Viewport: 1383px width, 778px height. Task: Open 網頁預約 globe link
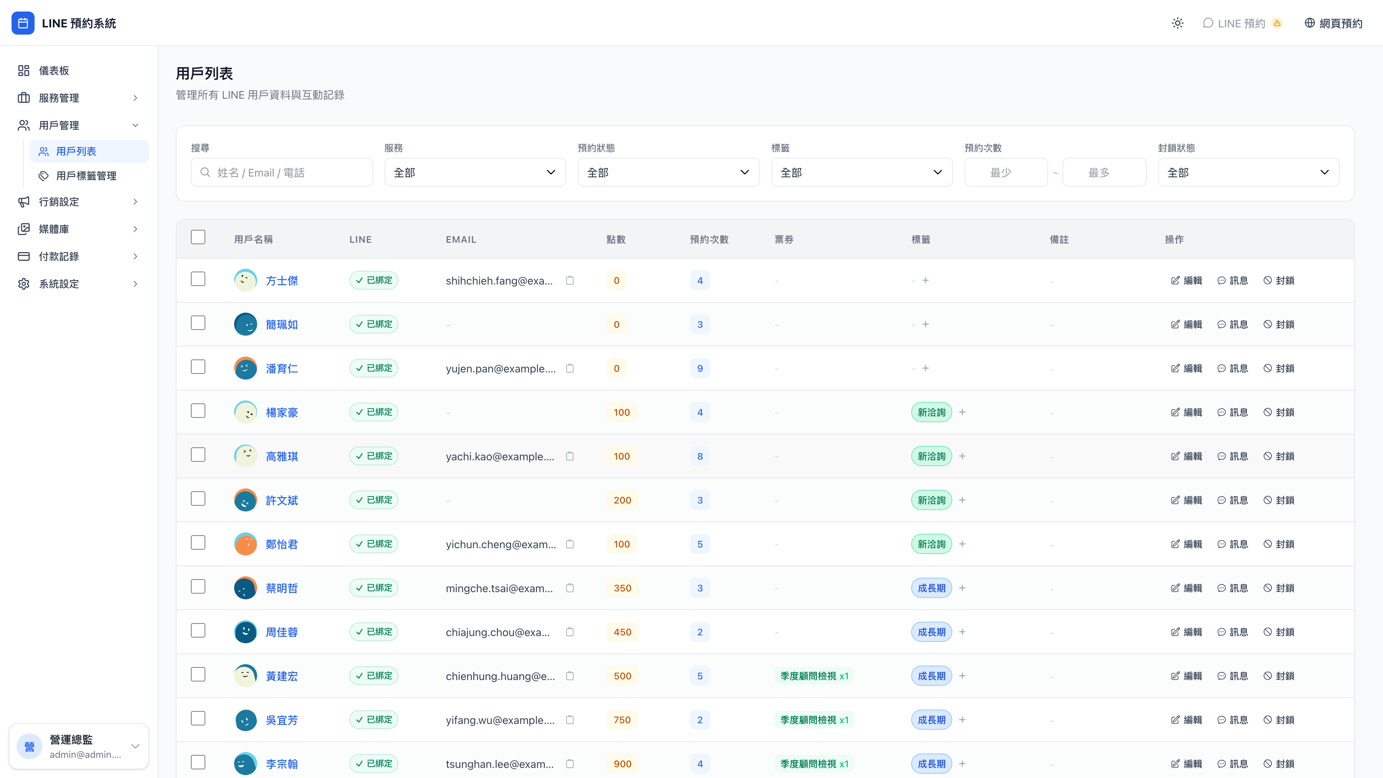pyautogui.click(x=1334, y=23)
